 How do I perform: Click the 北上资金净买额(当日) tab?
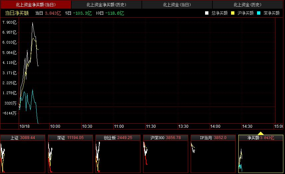coord(36,5)
